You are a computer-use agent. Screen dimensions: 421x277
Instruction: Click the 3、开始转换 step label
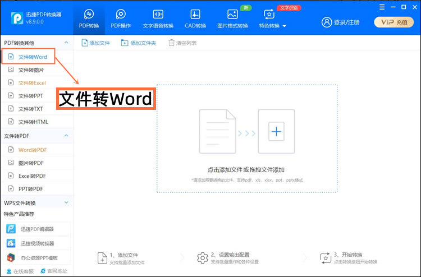(348, 255)
